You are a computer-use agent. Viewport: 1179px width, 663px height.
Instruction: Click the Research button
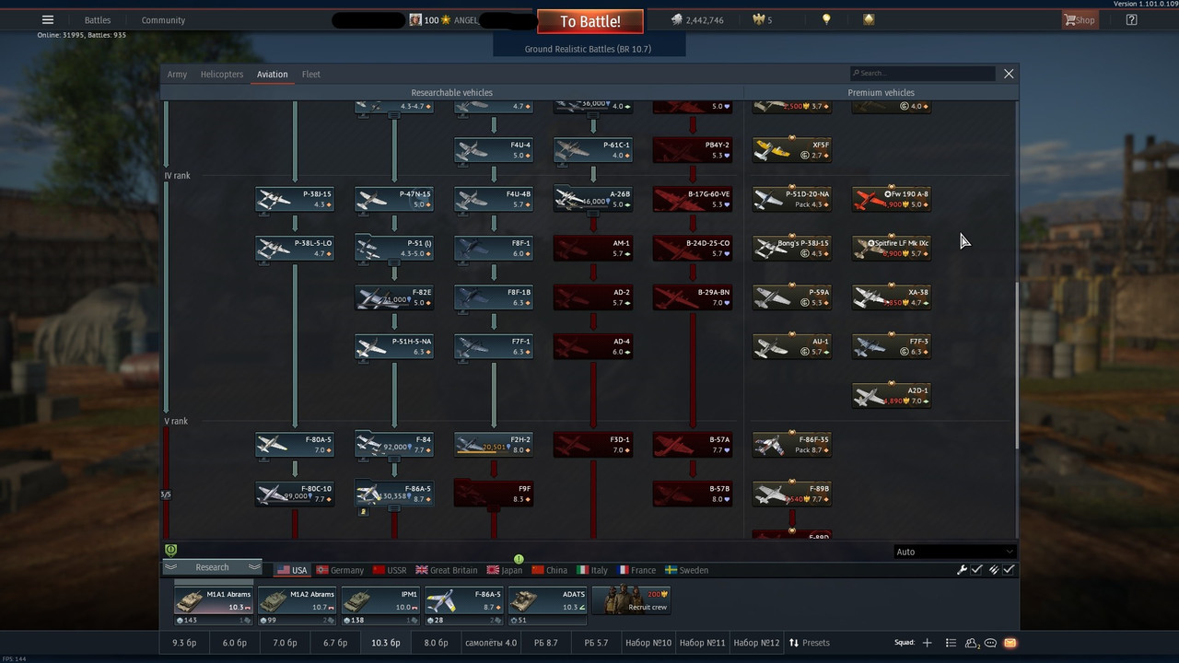click(x=212, y=567)
